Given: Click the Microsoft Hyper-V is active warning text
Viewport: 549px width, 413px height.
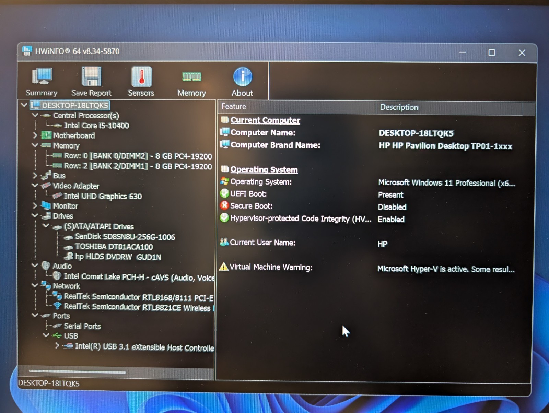Looking at the screenshot, I should (446, 269).
